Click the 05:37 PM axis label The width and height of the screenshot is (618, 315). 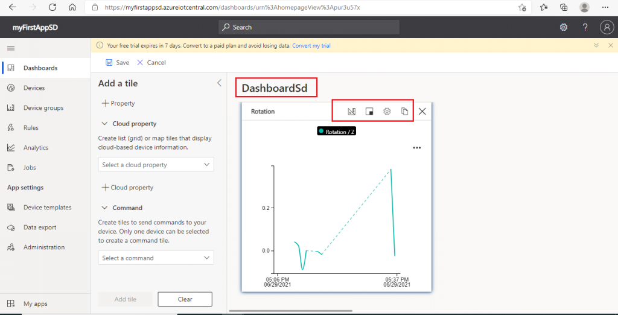397,281
